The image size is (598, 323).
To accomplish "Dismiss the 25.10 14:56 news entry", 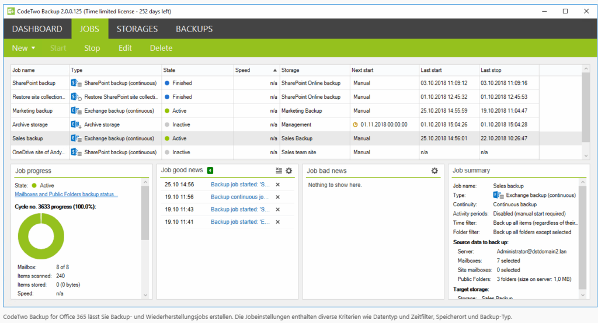I will 278,185.
